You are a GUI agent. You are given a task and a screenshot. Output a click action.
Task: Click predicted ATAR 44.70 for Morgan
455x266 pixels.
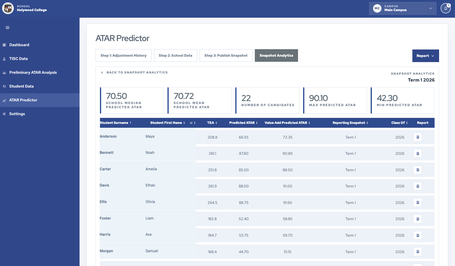tap(244, 252)
